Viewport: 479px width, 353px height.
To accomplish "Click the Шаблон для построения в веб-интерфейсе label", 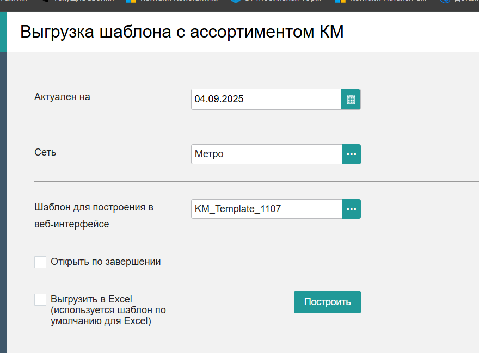I will pos(94,215).
